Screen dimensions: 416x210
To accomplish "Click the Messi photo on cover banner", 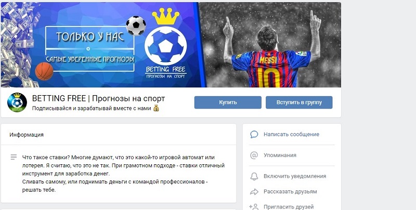I will point(270,45).
